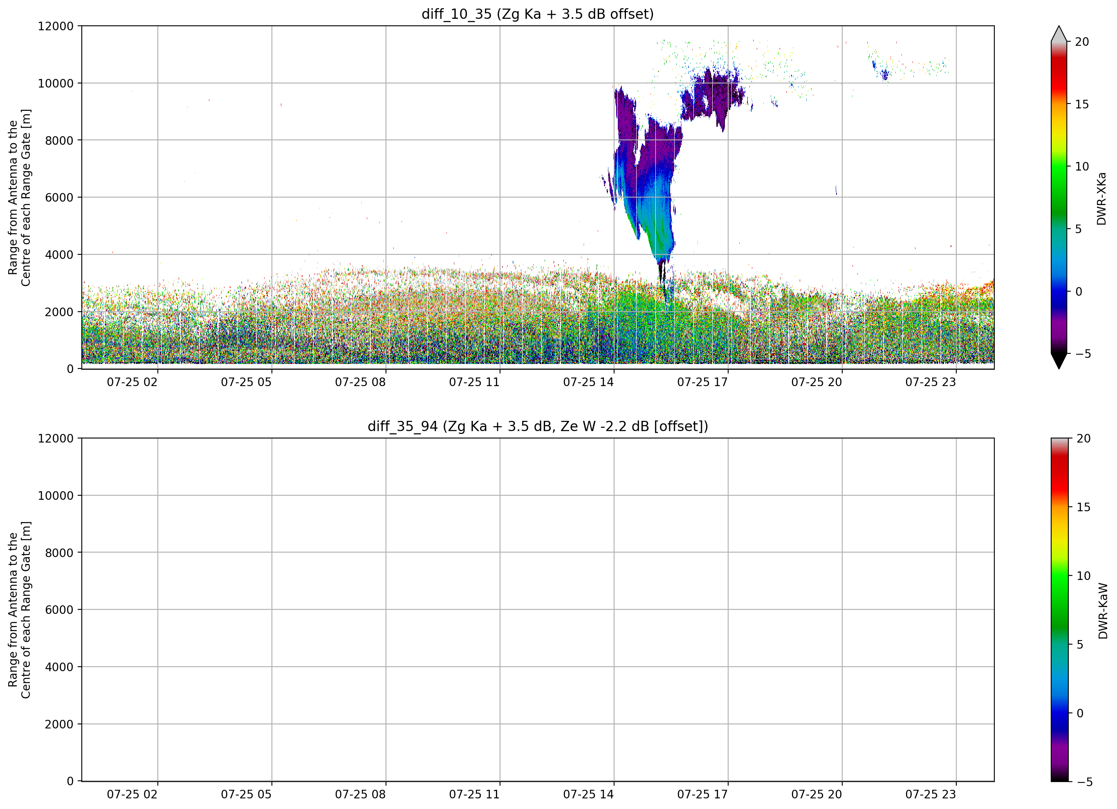Viewport: 1117px width, 809px height.
Task: Click the '−5' tick on the DWR-XKa colorbar
Action: click(1083, 354)
